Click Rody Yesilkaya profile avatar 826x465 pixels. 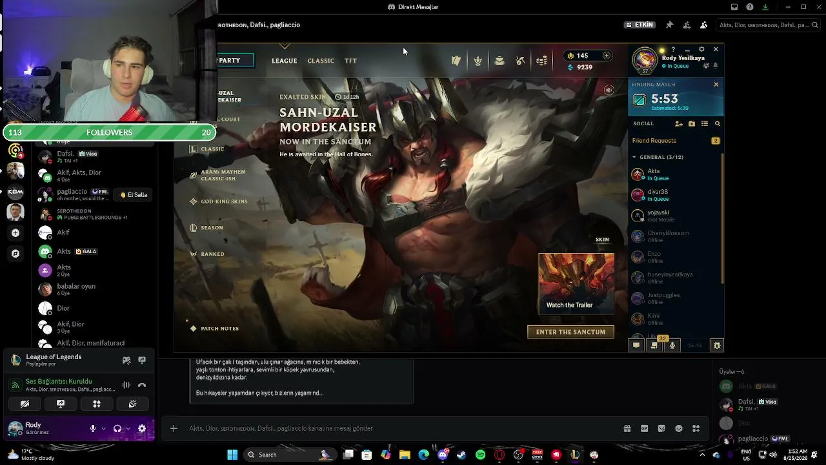click(x=644, y=60)
